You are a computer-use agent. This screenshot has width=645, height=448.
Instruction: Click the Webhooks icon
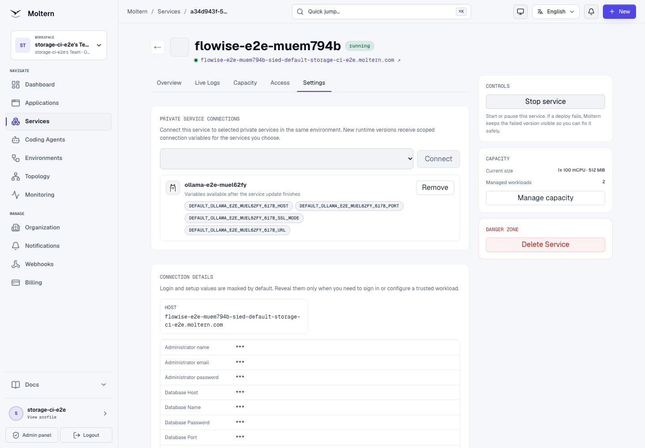[x=16, y=264]
